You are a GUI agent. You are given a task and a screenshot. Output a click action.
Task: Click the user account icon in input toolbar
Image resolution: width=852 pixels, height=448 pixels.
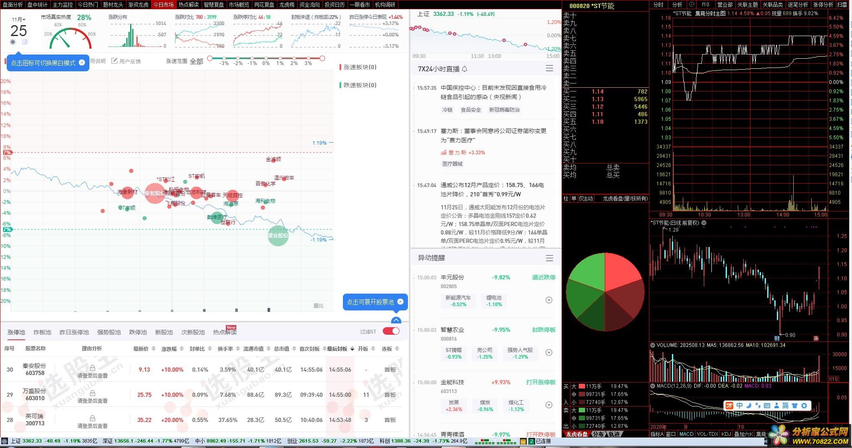(x=776, y=406)
